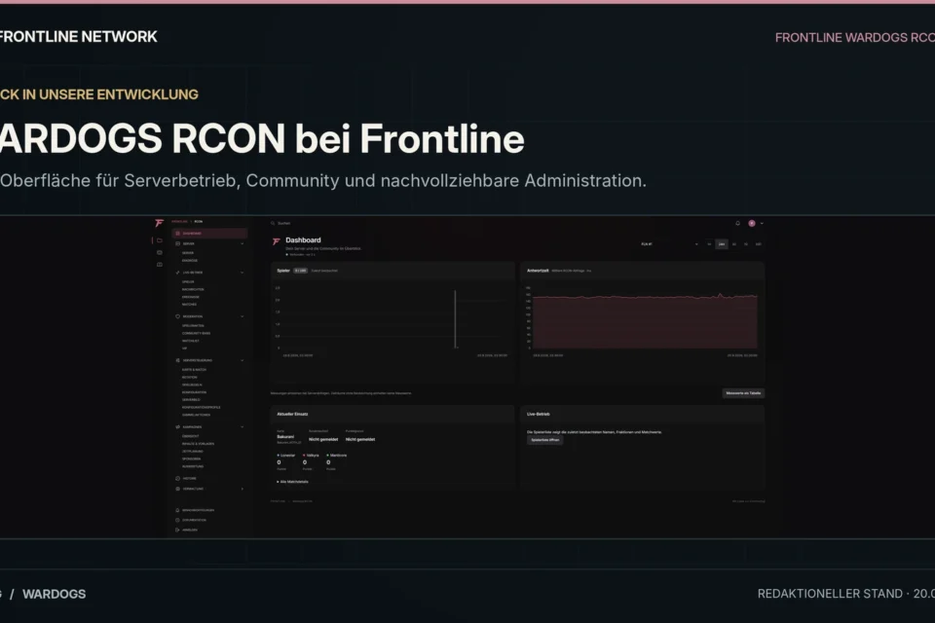
Task: Click the Abmelden logout icon
Action: 177,530
